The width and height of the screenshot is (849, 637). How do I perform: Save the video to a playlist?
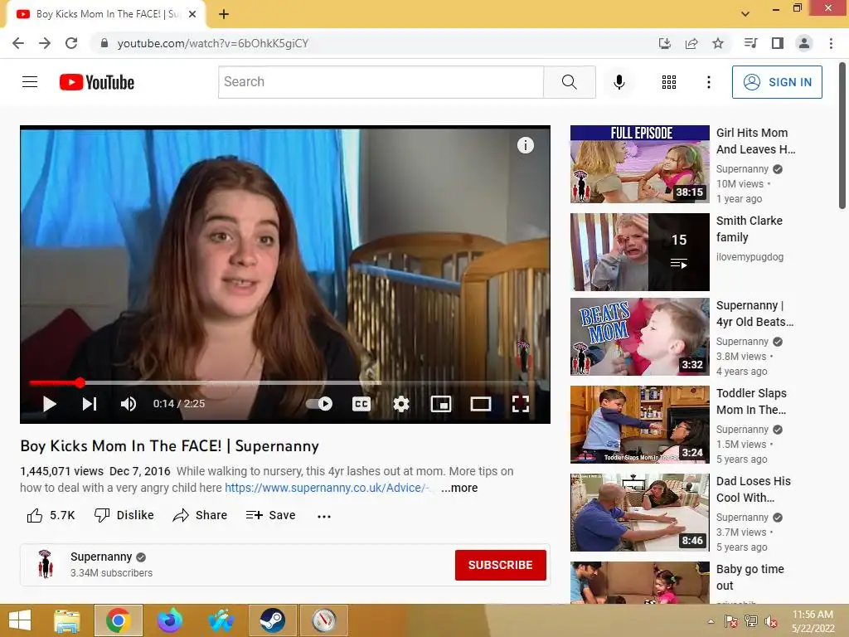(x=271, y=515)
